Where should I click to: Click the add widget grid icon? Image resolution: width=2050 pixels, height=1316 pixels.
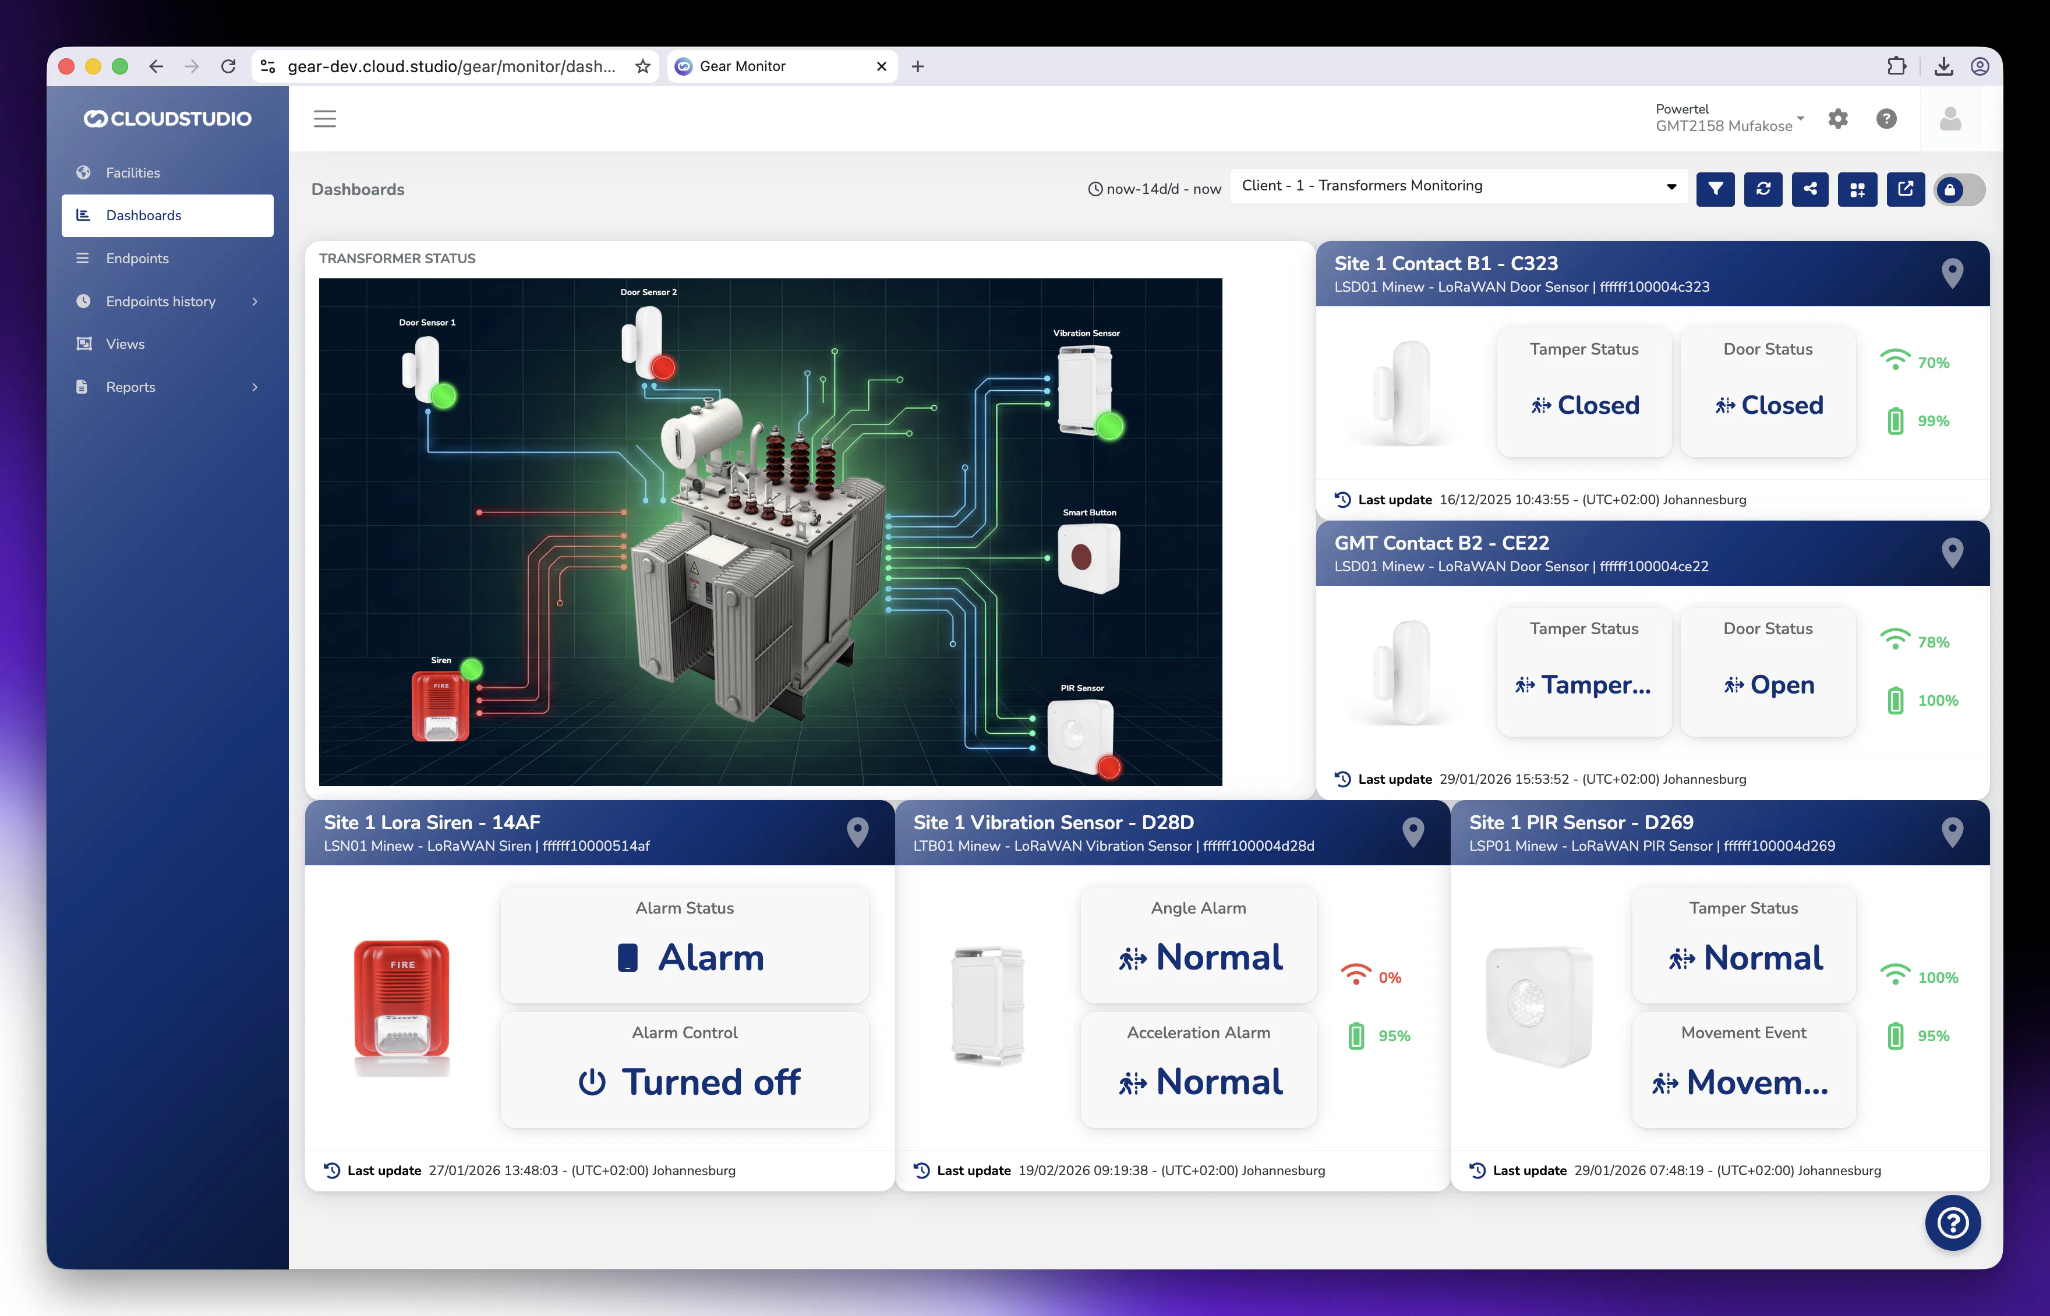[x=1858, y=189]
